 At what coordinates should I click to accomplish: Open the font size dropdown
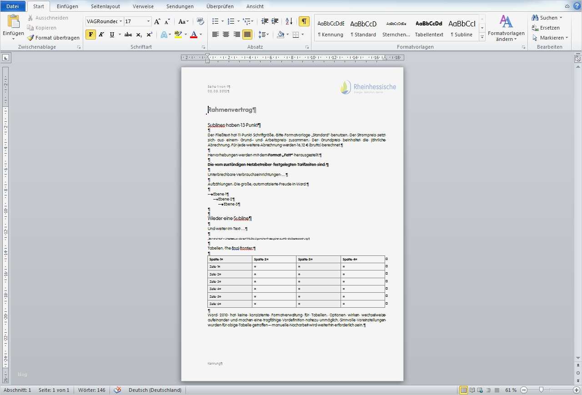[x=149, y=21]
